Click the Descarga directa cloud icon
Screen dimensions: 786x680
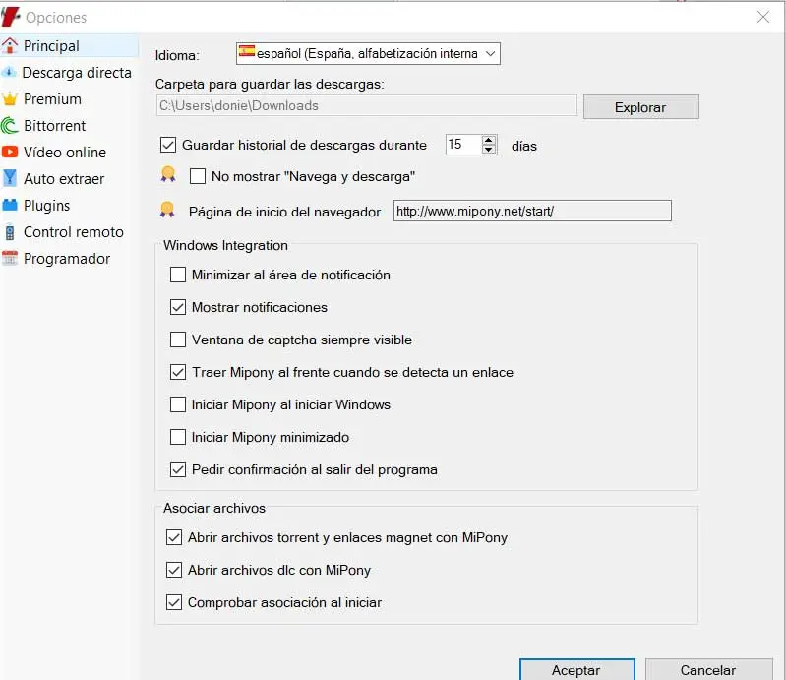coord(9,72)
